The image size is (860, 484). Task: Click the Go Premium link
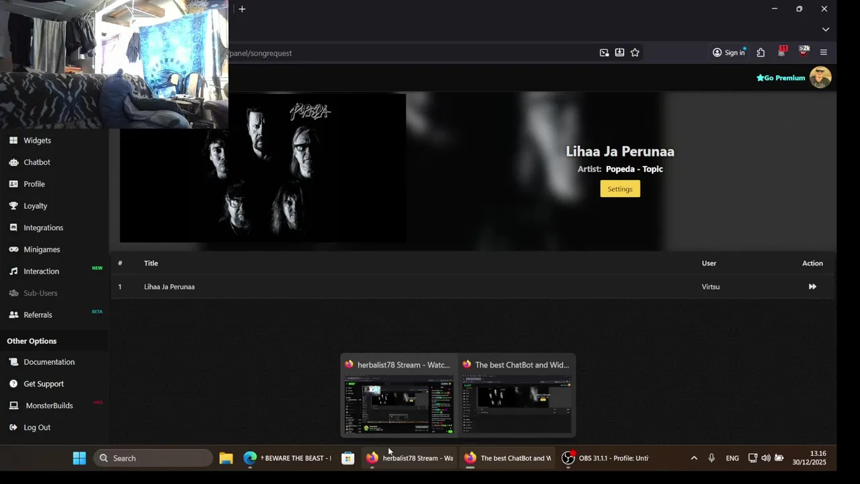point(781,78)
